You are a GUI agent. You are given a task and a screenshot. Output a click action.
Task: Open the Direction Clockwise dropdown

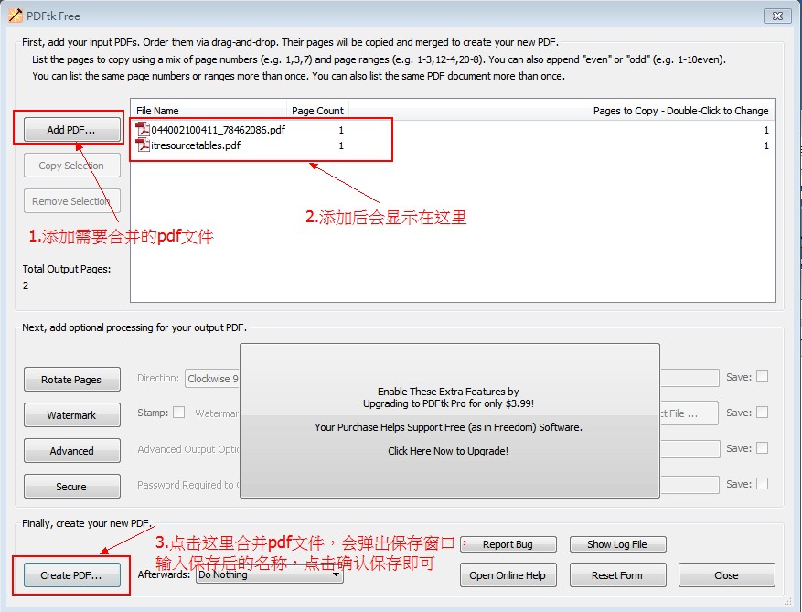[x=212, y=379]
